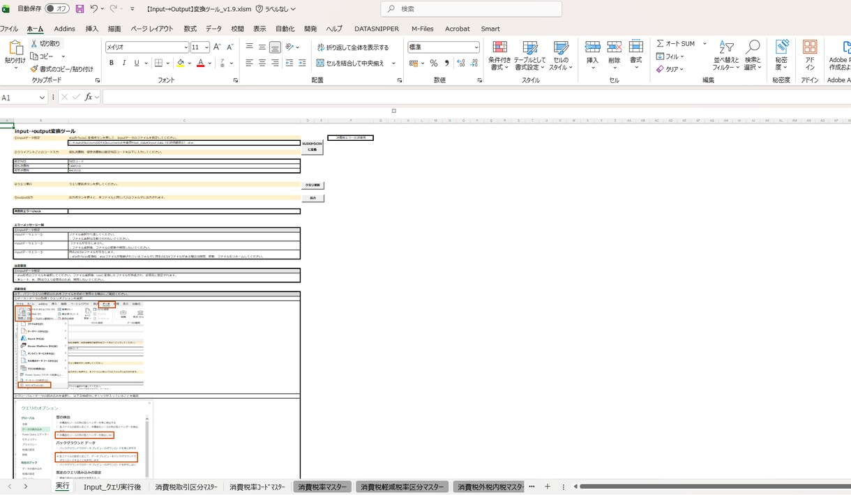This screenshot has height=495, width=851.
Task: Open the number format 標準 dropdown
Action: (x=476, y=47)
